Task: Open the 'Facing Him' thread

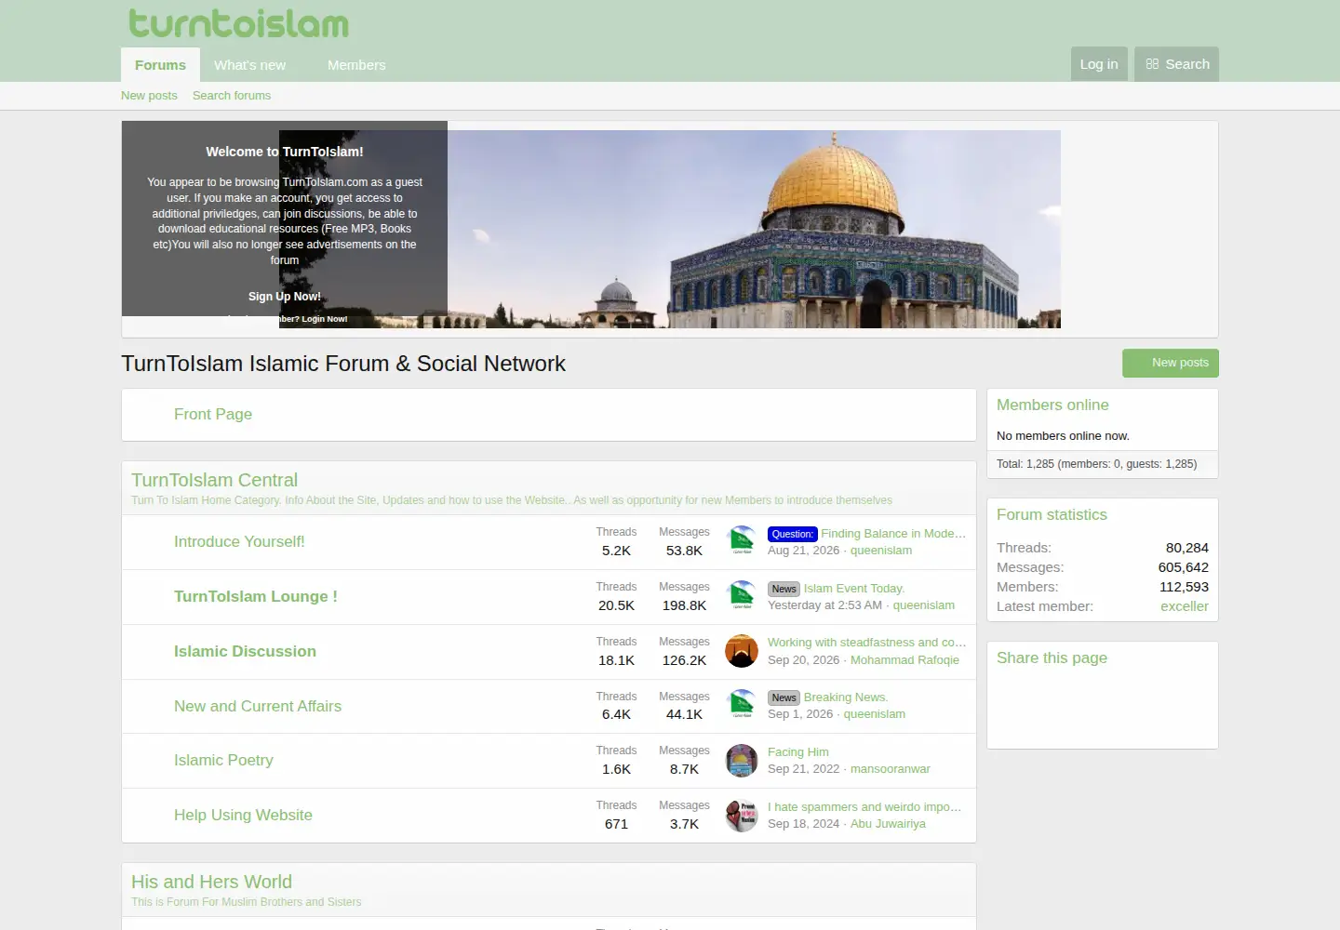Action: pyautogui.click(x=798, y=752)
